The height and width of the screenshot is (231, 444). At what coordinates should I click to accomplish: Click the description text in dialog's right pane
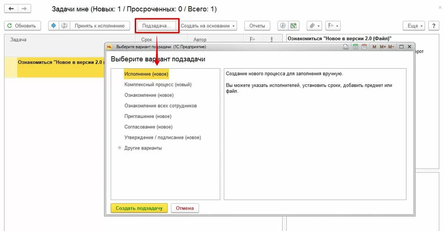pyautogui.click(x=309, y=82)
